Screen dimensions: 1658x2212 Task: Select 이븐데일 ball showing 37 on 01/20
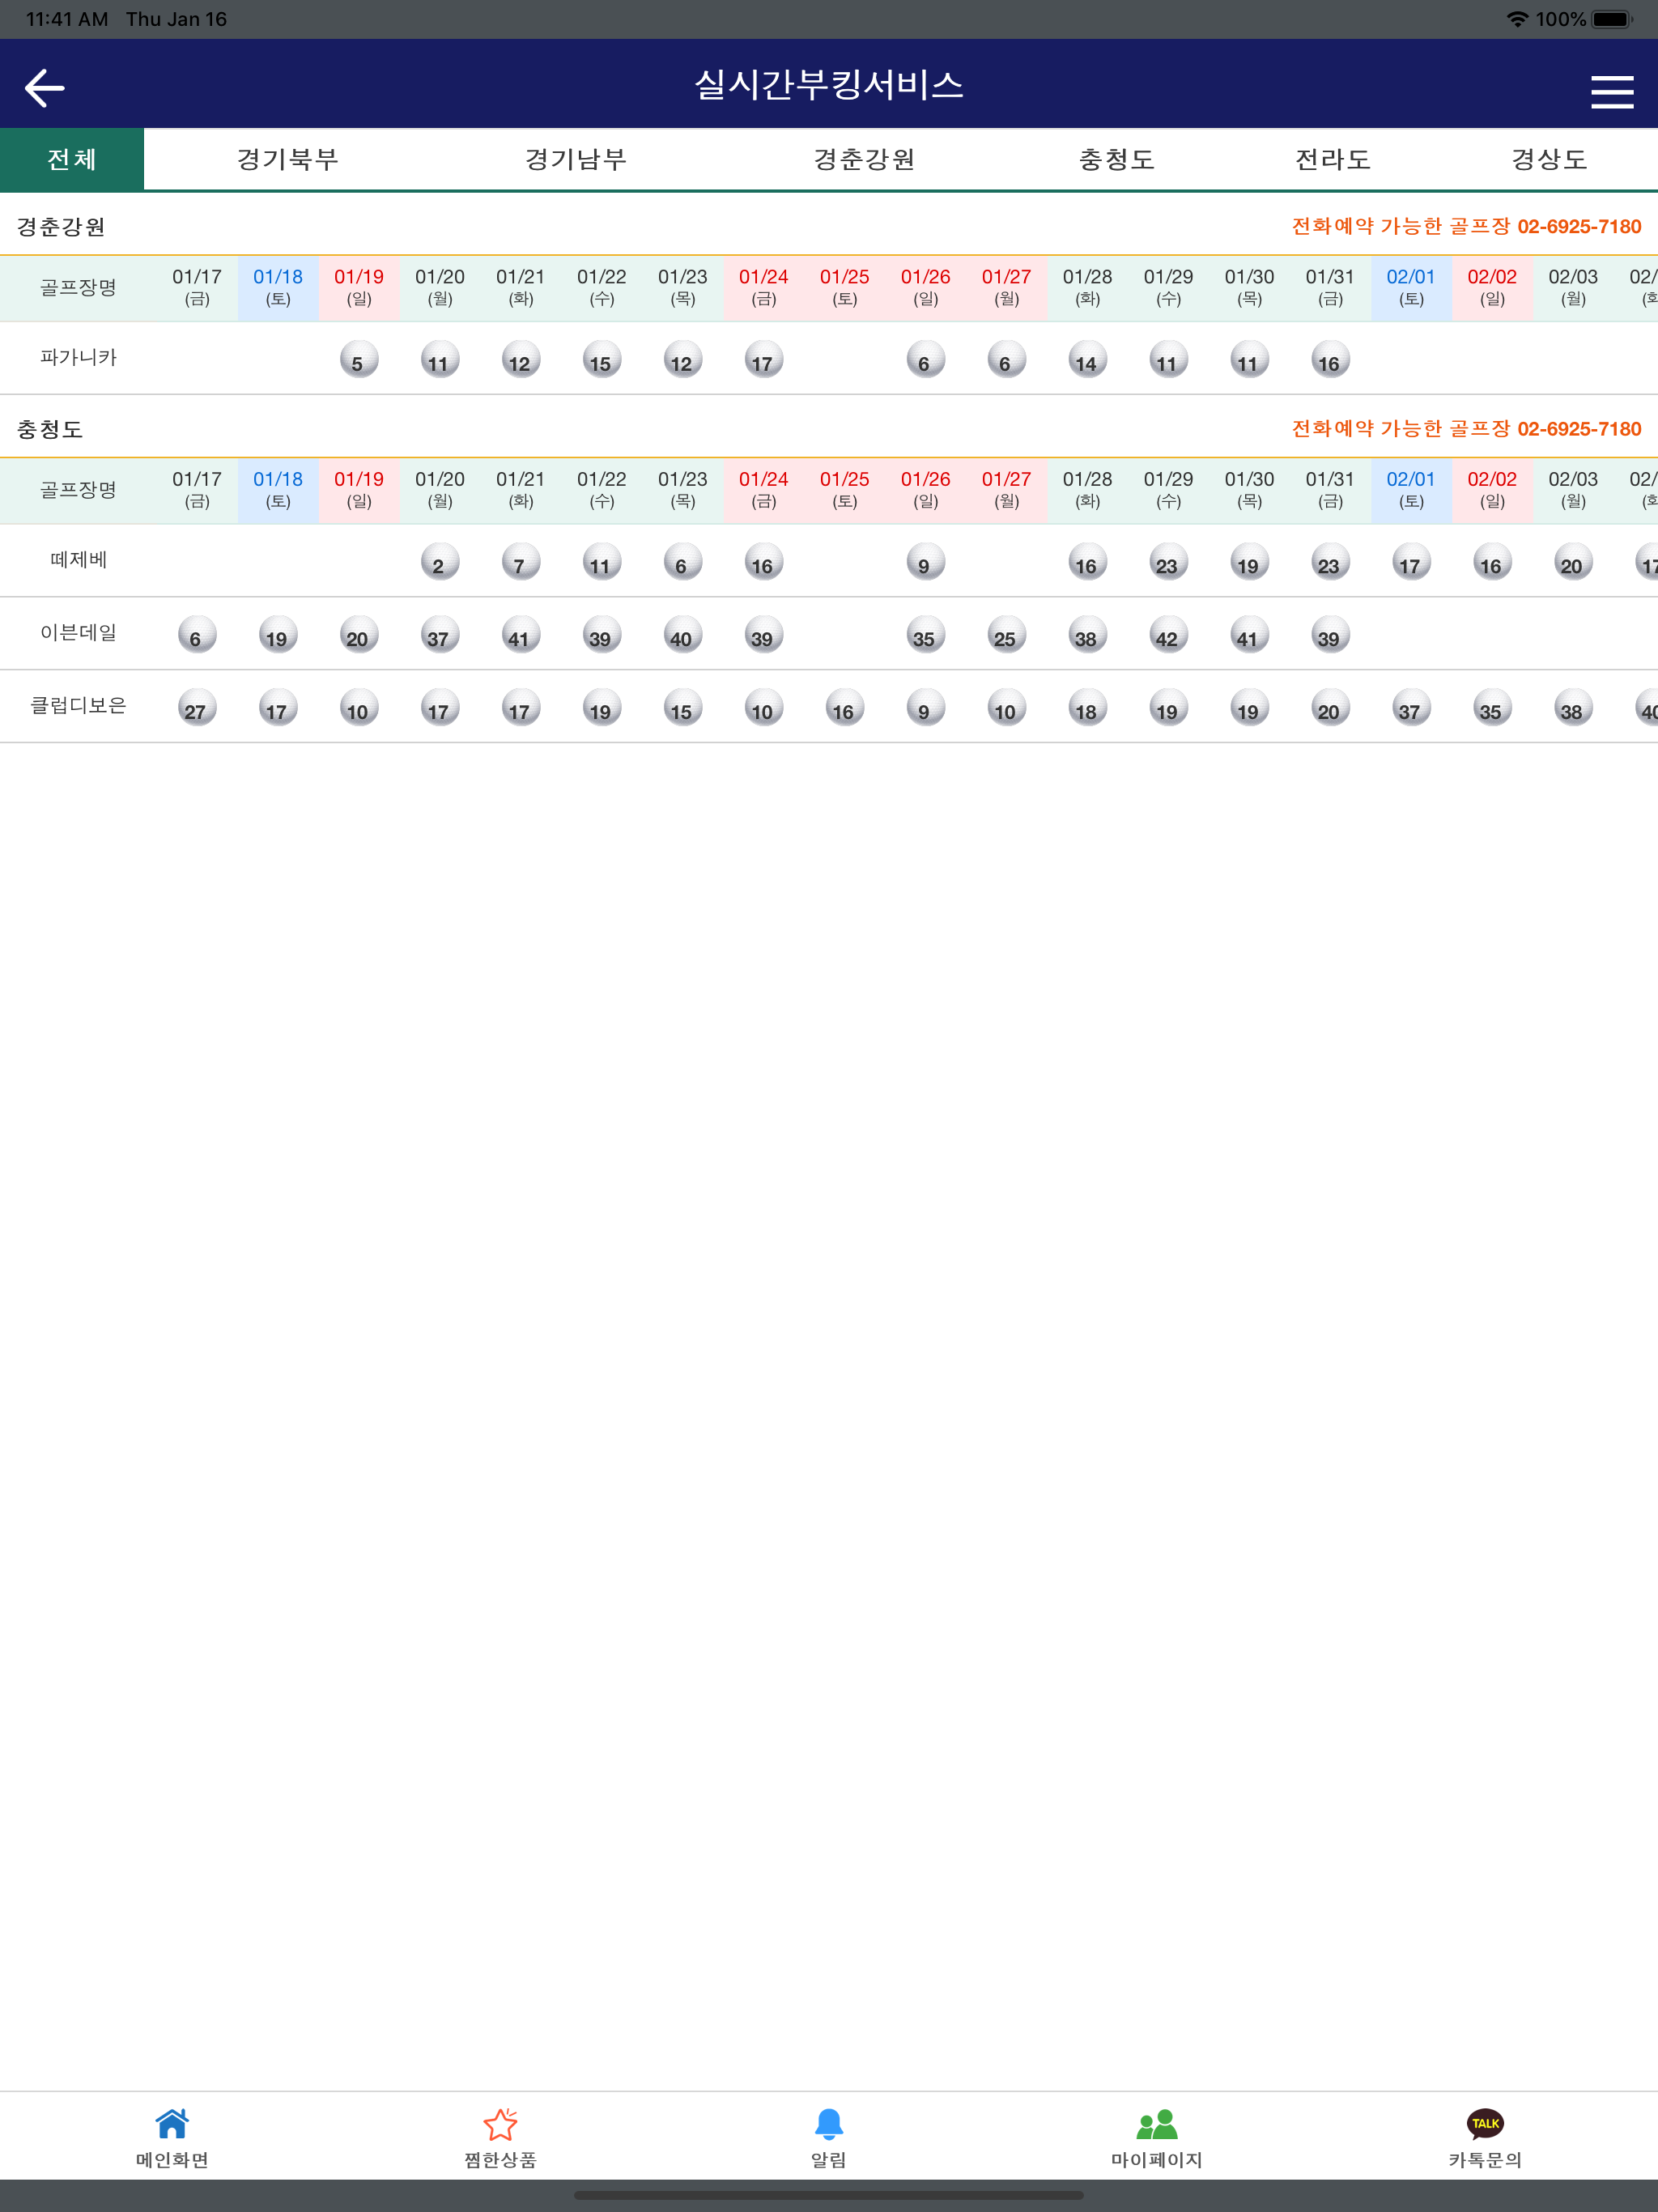point(440,635)
